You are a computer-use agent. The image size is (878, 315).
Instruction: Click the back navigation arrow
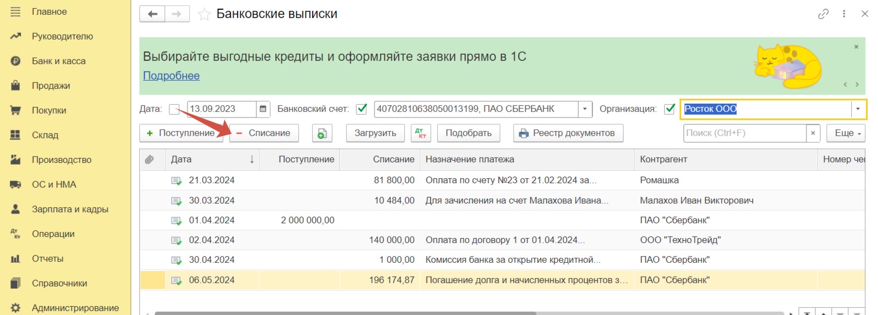(152, 14)
